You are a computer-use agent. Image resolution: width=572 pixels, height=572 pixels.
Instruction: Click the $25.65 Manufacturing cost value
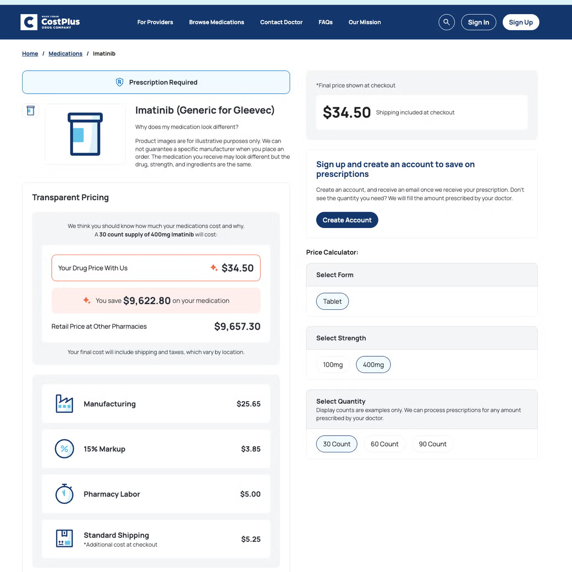click(x=248, y=404)
